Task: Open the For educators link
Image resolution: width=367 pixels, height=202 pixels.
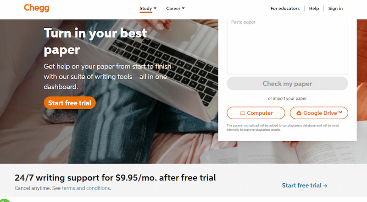Action: [285, 8]
